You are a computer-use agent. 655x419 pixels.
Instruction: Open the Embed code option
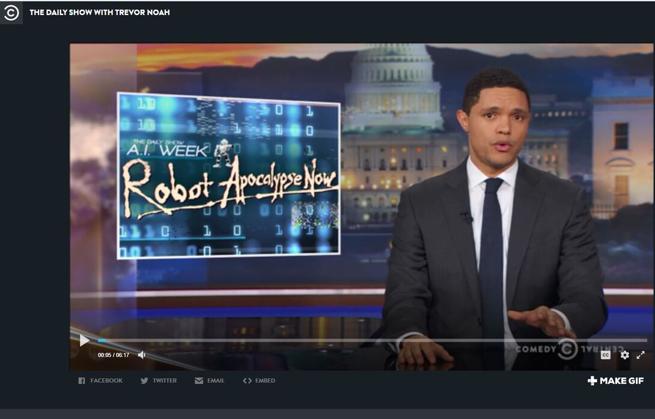tap(259, 381)
